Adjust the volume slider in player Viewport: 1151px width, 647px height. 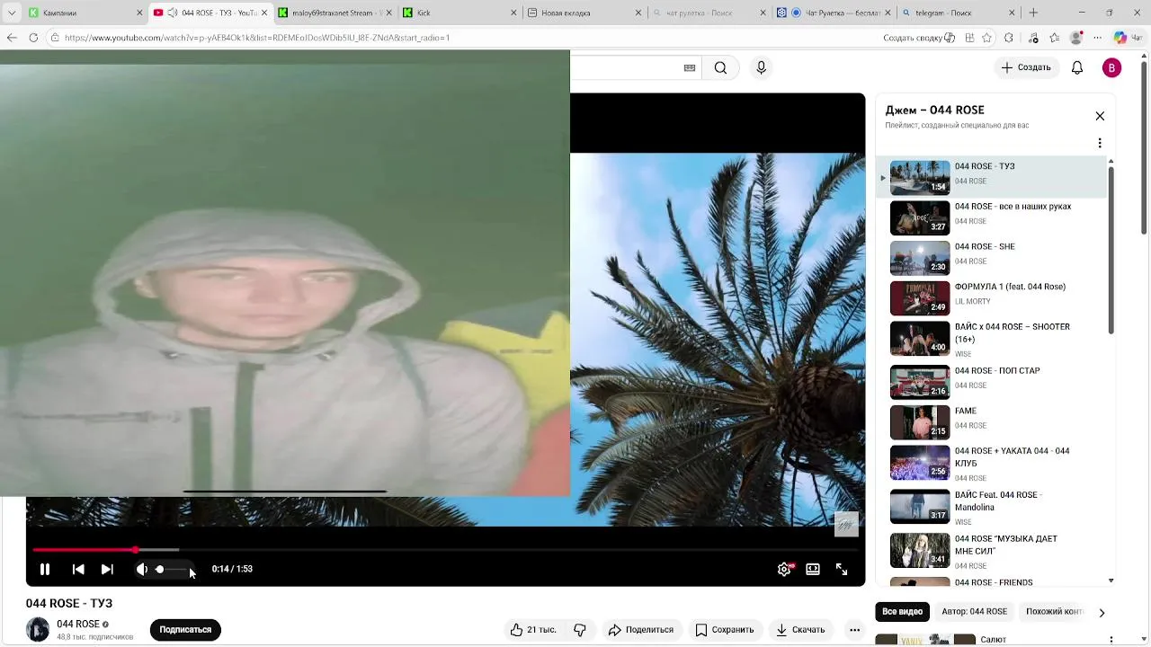171,569
